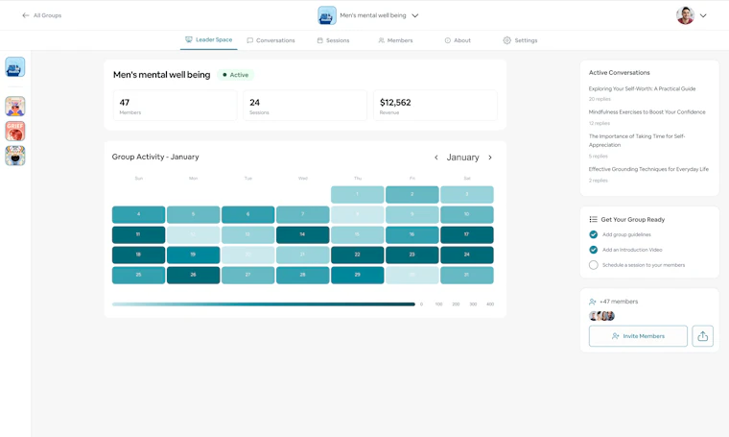Open 'Exploring Your Self-Worth: A Practical Guide' conversation
This screenshot has height=437, width=729.
coord(642,89)
